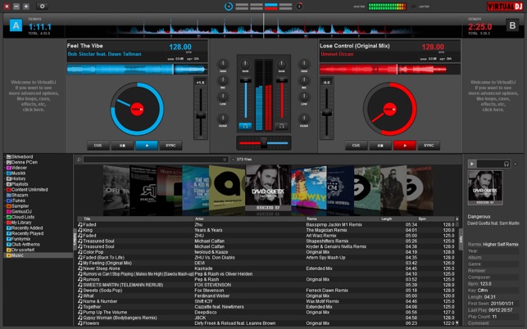527x329 pixels.
Task: Play deck A with the blue play button
Action: point(147,146)
